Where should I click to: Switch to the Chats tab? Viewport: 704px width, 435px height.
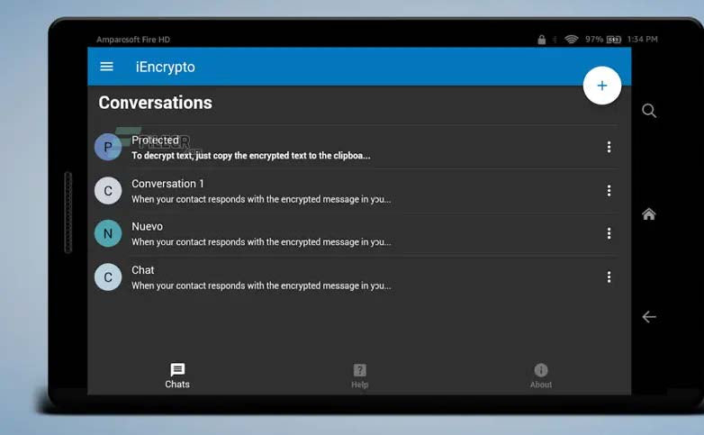[x=177, y=376]
